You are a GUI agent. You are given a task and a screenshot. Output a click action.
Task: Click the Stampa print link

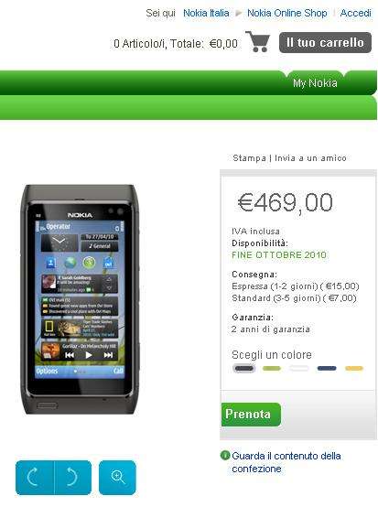pyautogui.click(x=249, y=157)
